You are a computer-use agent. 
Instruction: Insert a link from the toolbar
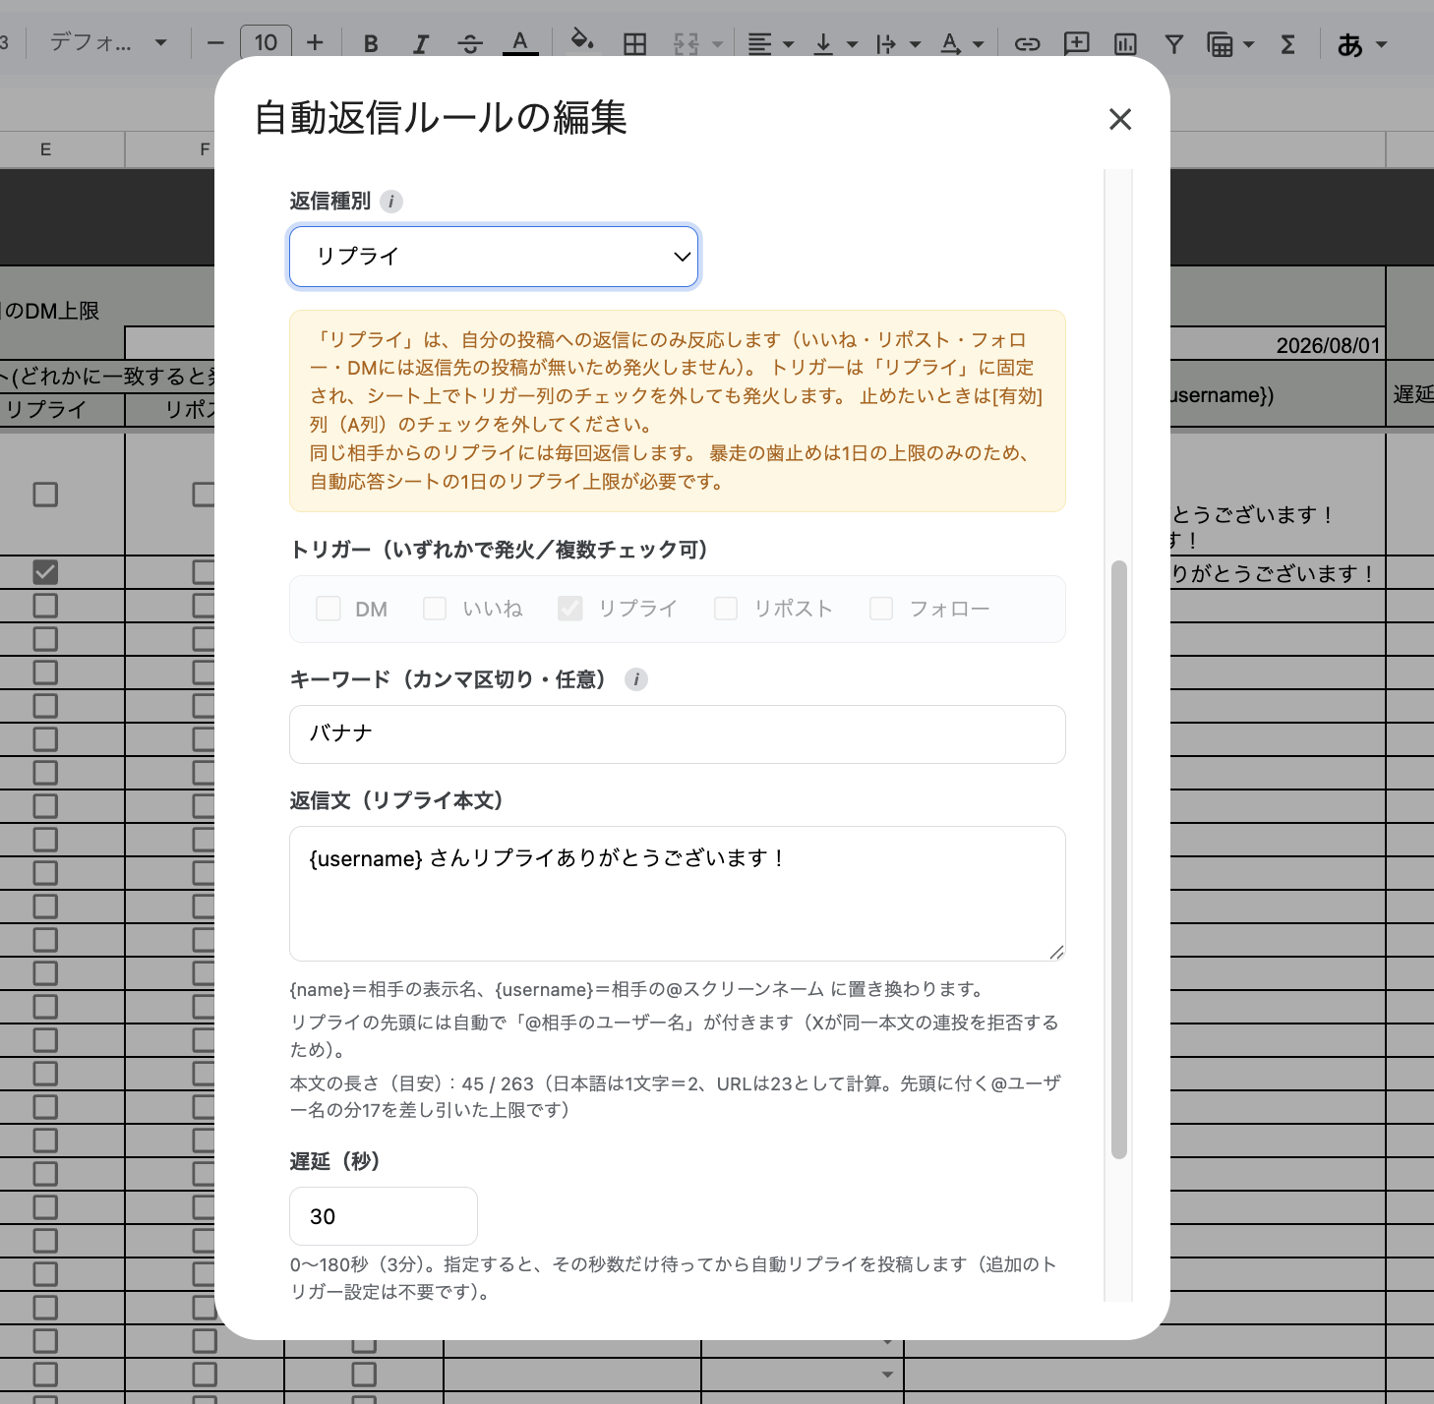click(x=1028, y=43)
